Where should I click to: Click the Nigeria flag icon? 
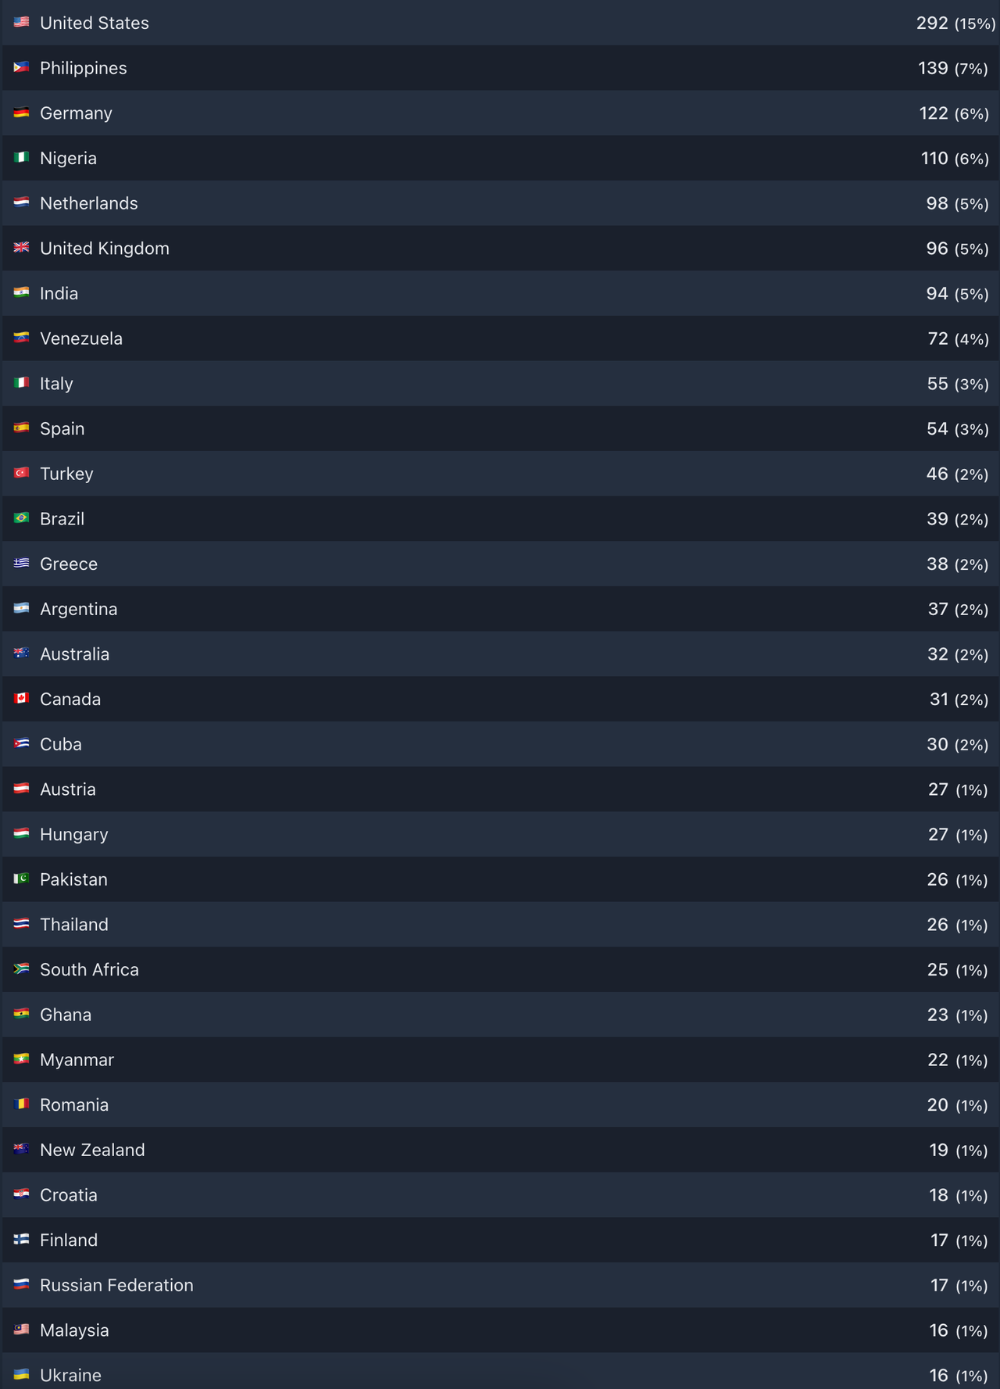21,157
